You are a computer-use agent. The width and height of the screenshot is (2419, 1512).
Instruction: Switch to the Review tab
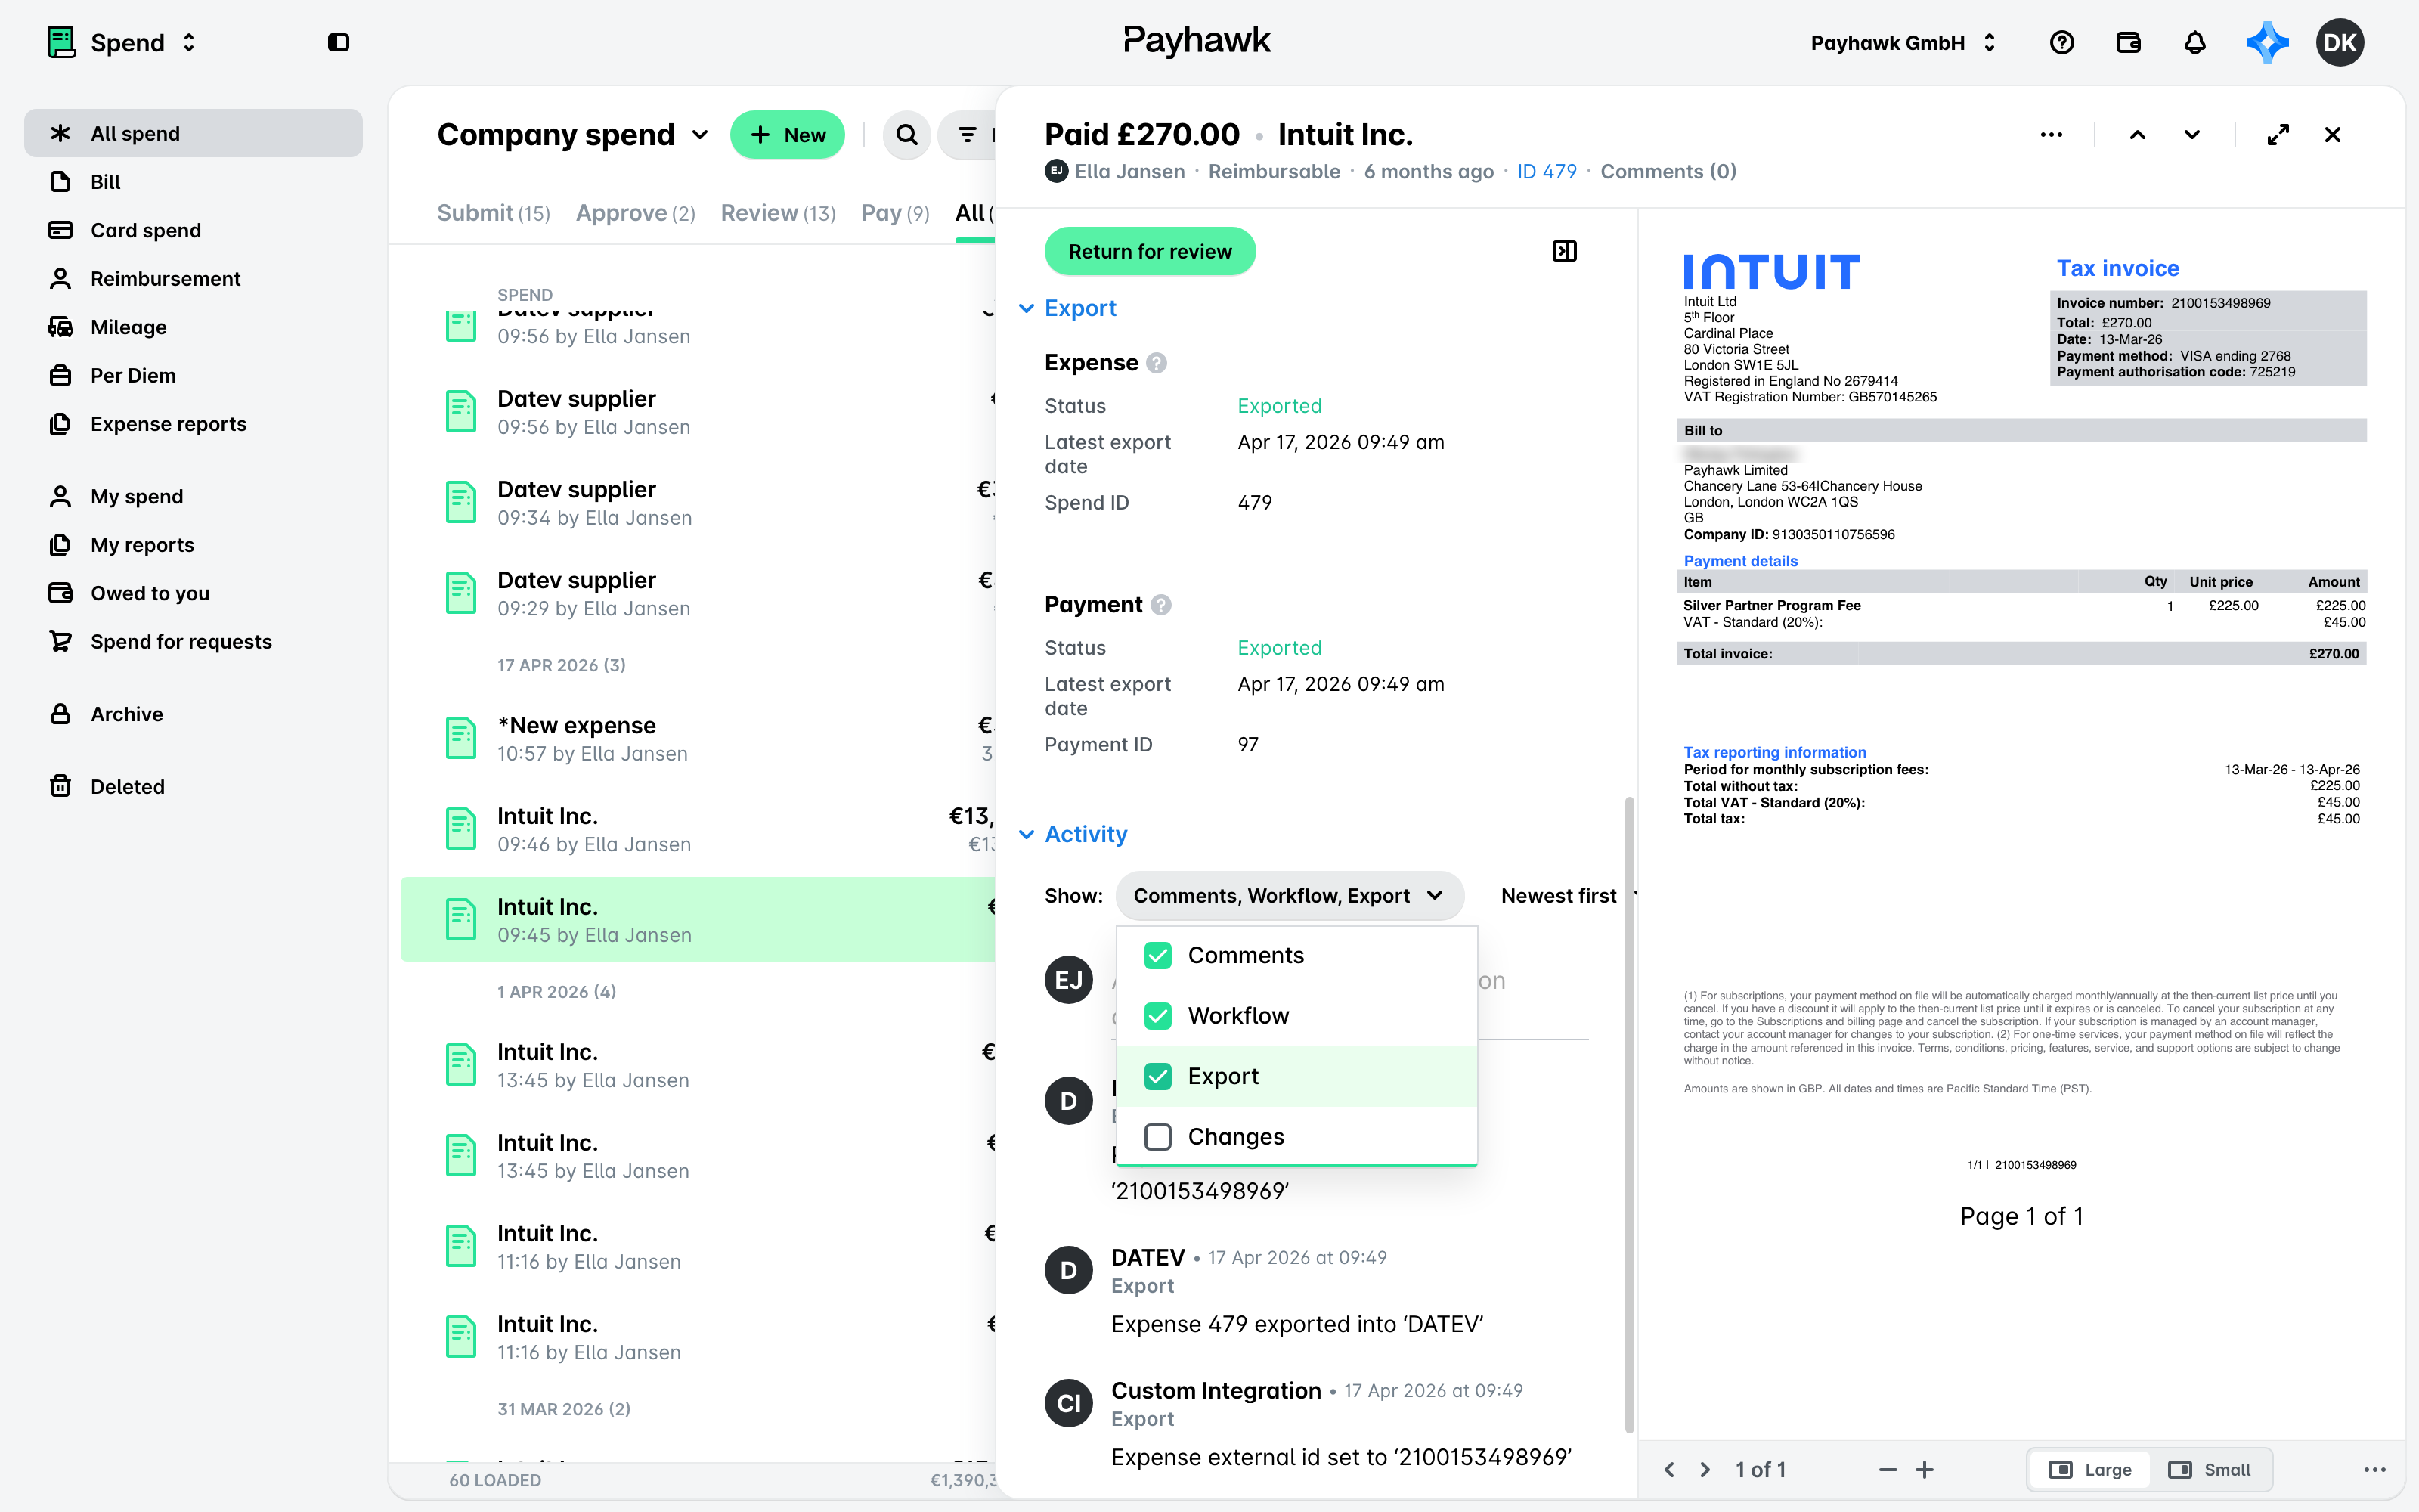[x=778, y=213]
